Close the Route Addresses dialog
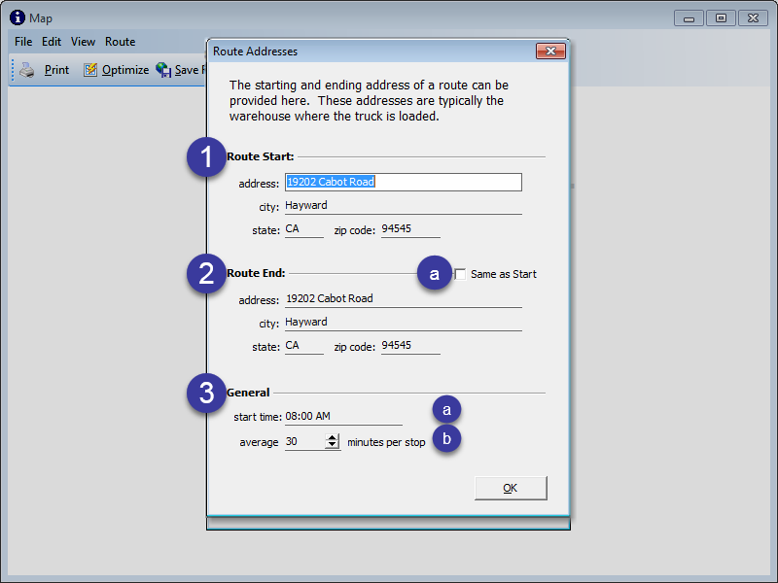The image size is (778, 583). [x=550, y=51]
